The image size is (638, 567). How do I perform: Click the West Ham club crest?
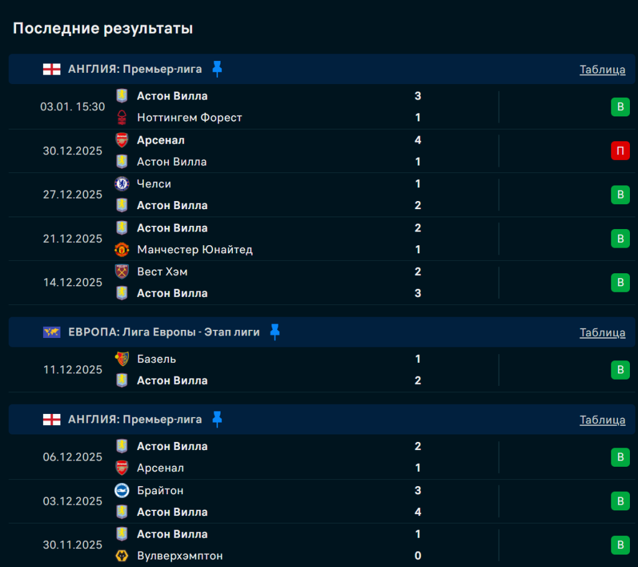(121, 271)
